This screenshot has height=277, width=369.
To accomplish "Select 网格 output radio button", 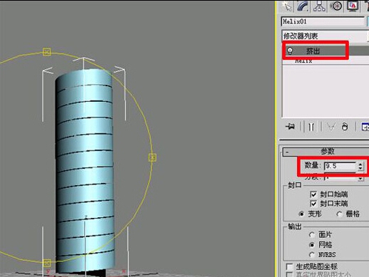I will click(312, 245).
